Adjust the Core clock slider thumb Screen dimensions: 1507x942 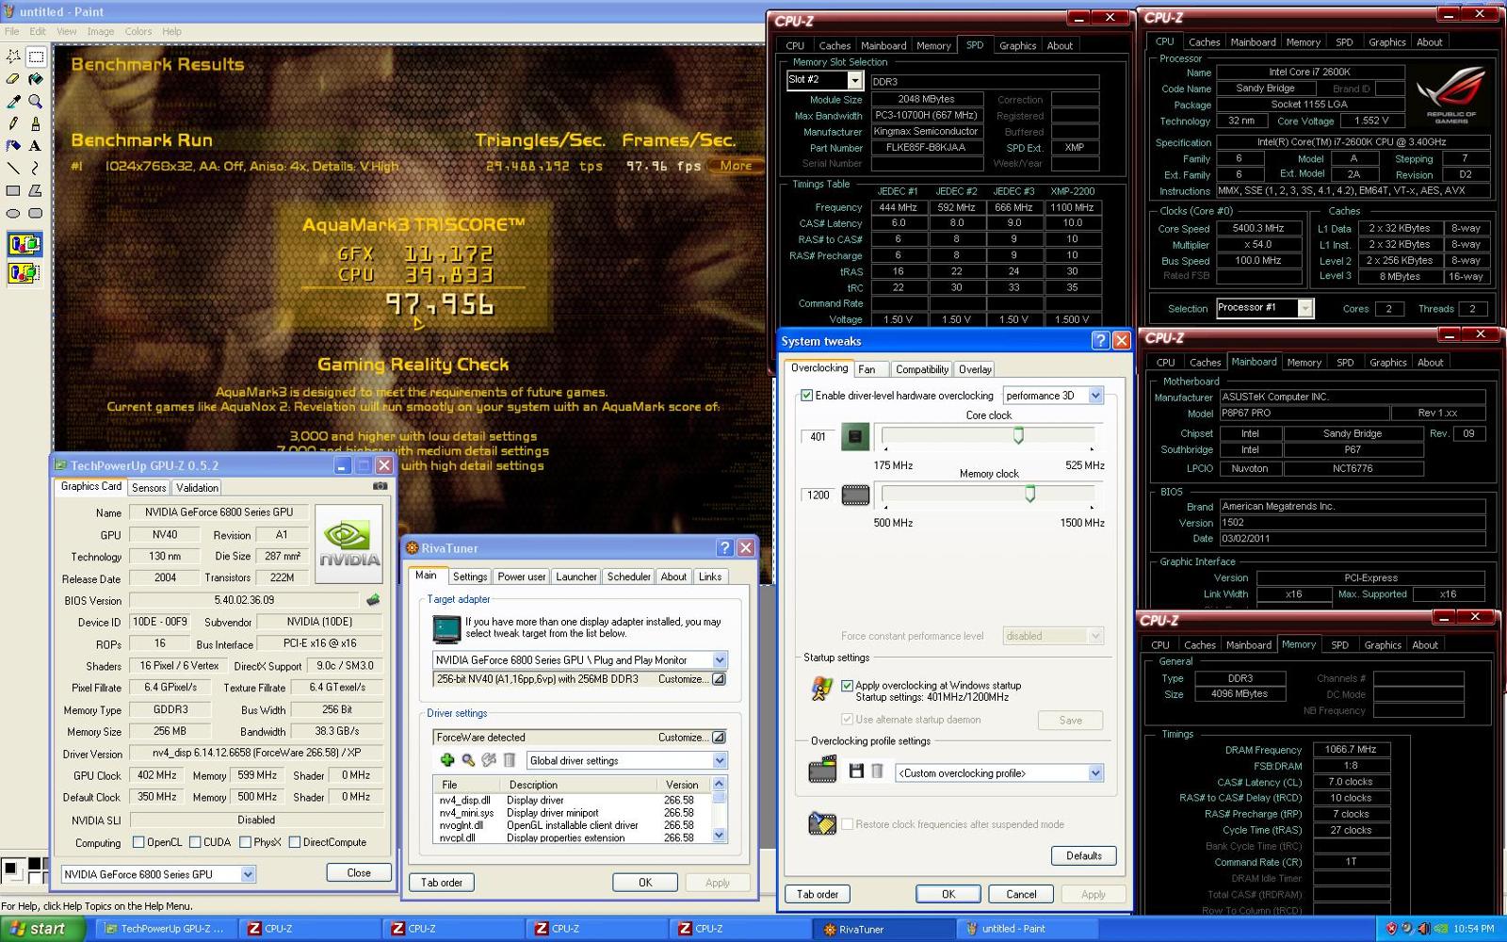click(x=1018, y=435)
